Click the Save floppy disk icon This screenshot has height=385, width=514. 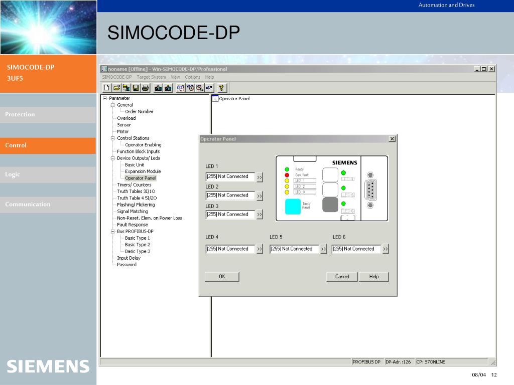point(136,88)
